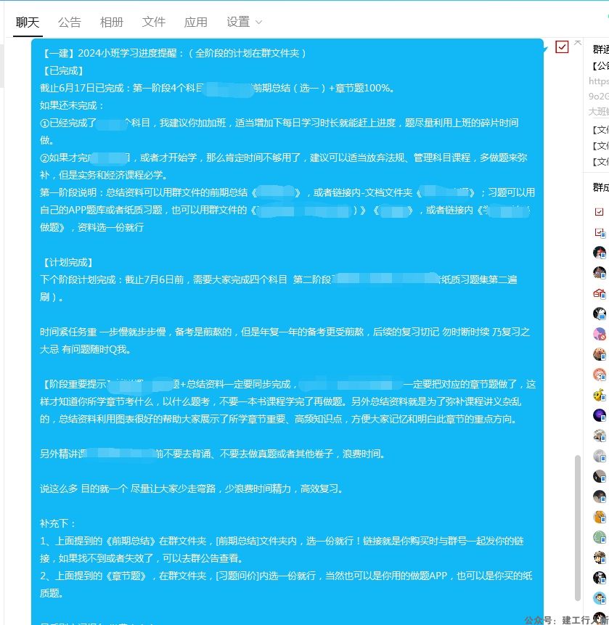Screen dimensions: 609x625
Task: Select the dark purple orb member avatar
Action: [x=600, y=415]
